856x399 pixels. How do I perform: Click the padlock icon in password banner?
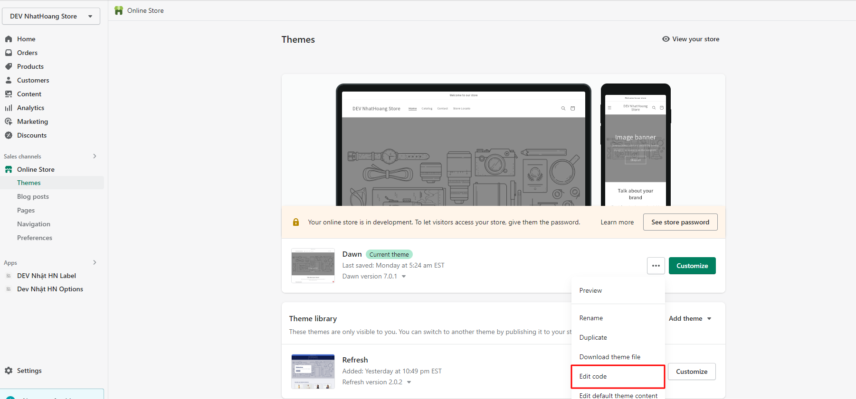click(296, 222)
